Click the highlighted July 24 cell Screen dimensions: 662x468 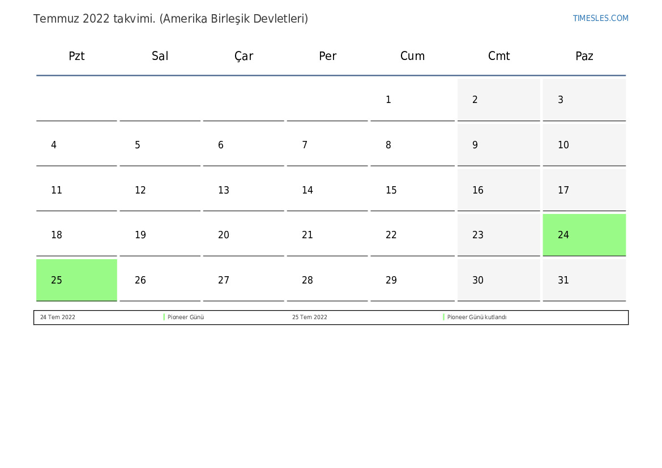pos(584,235)
